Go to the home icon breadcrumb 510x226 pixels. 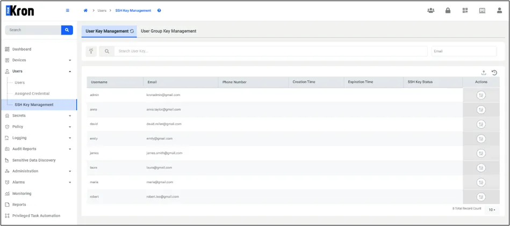click(x=86, y=11)
